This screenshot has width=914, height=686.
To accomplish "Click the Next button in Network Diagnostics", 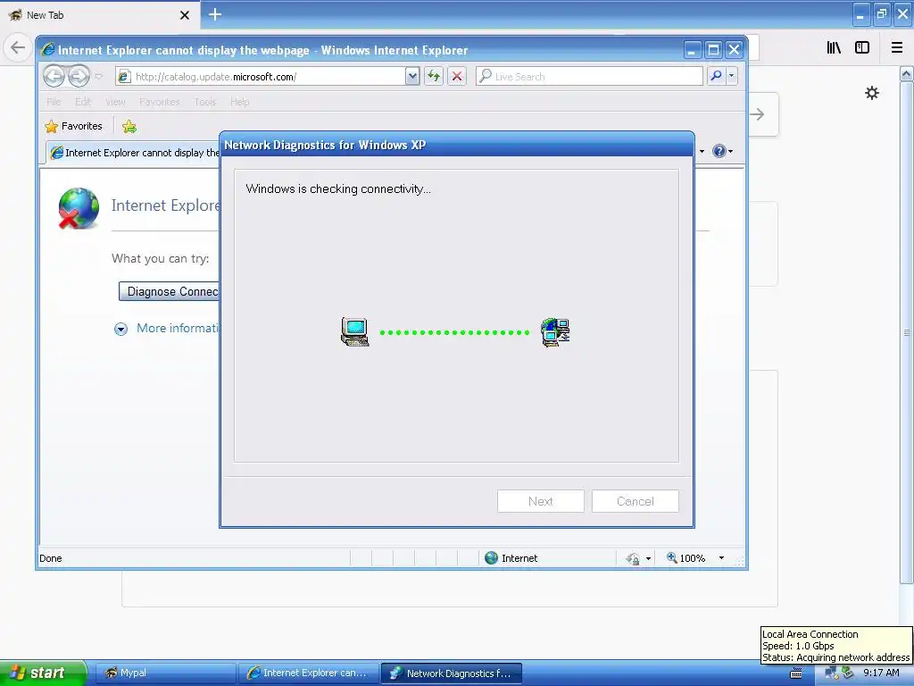I will [x=540, y=501].
